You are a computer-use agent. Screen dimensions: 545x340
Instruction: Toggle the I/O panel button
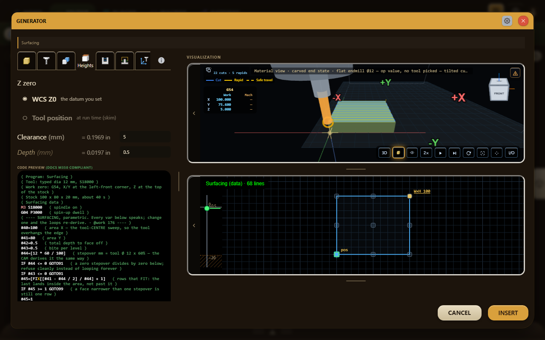511,153
